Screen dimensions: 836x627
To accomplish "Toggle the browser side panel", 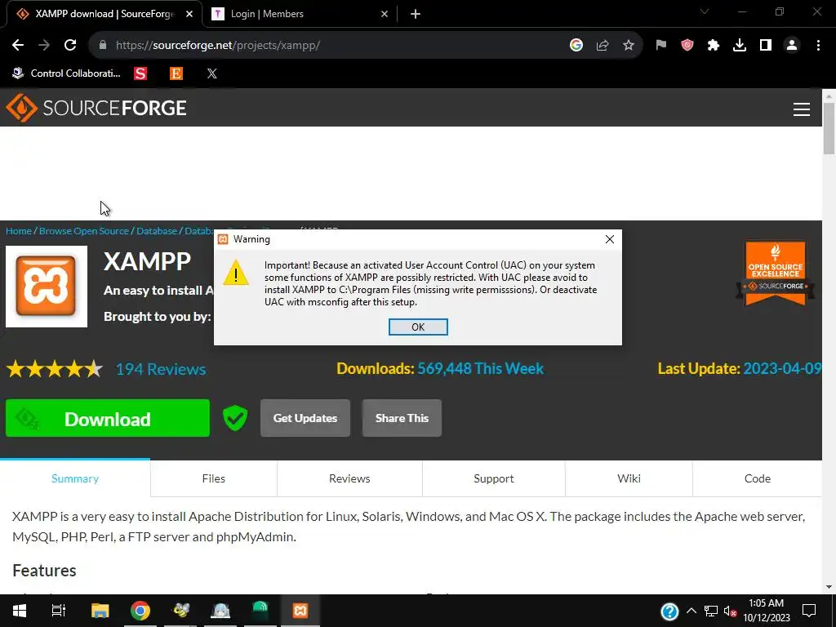I will click(766, 46).
